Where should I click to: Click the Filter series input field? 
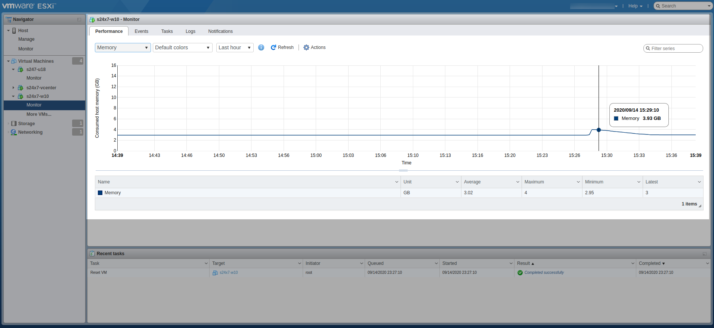coord(675,49)
